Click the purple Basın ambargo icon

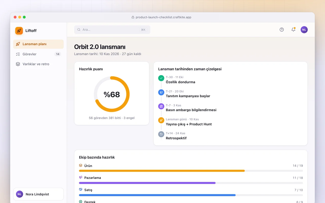coord(161,106)
